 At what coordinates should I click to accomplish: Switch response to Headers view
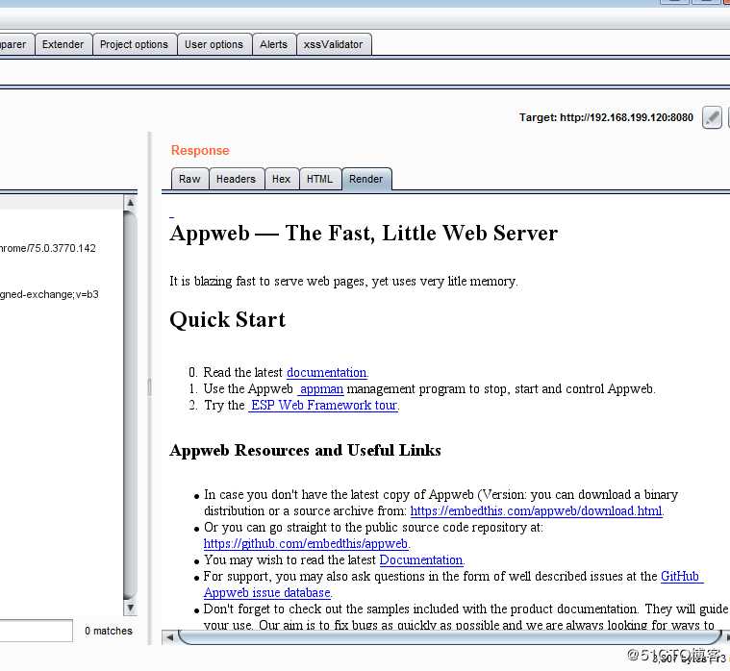click(x=236, y=179)
